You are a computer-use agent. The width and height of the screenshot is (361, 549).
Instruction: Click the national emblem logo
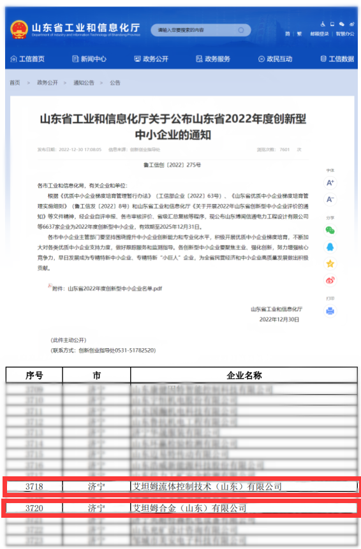point(19,30)
